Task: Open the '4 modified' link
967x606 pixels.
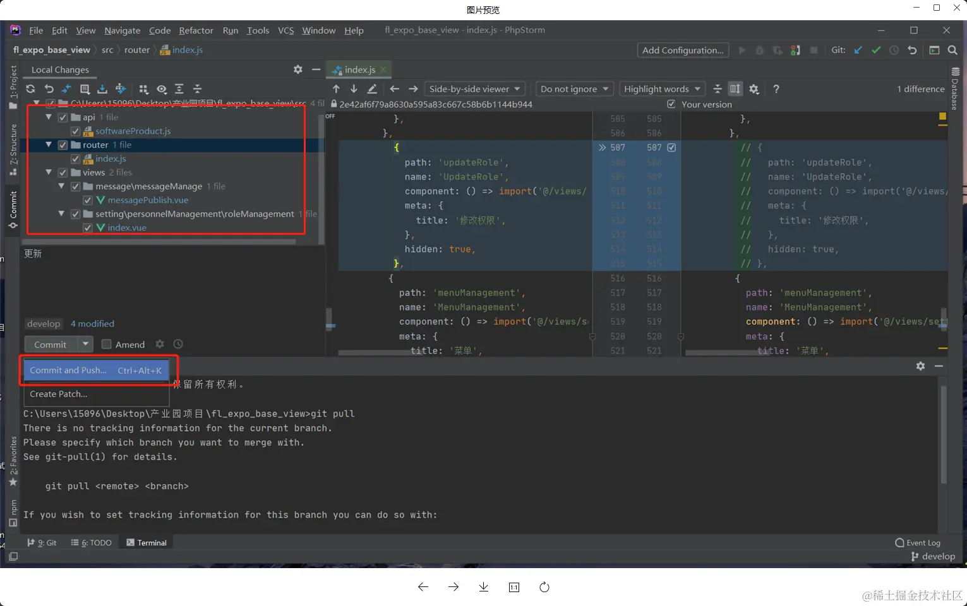Action: coord(92,324)
